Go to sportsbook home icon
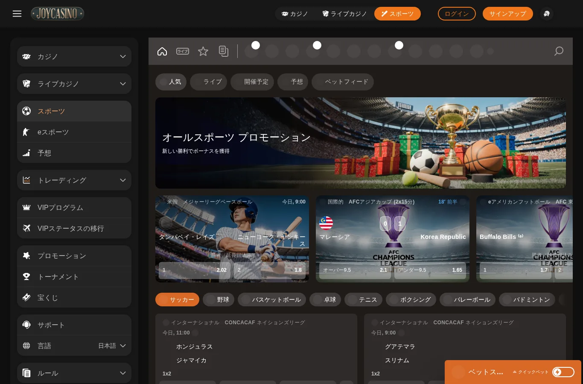 click(162, 51)
